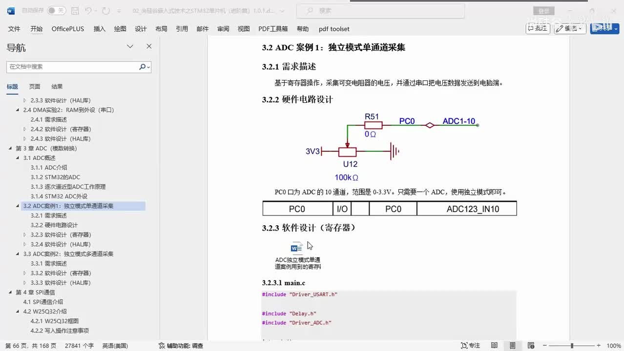Click 27841 个字 word count
The width and height of the screenshot is (624, 351).
point(79,346)
